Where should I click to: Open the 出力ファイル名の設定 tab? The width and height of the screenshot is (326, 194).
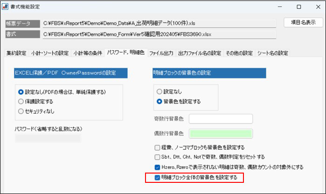point(200,53)
